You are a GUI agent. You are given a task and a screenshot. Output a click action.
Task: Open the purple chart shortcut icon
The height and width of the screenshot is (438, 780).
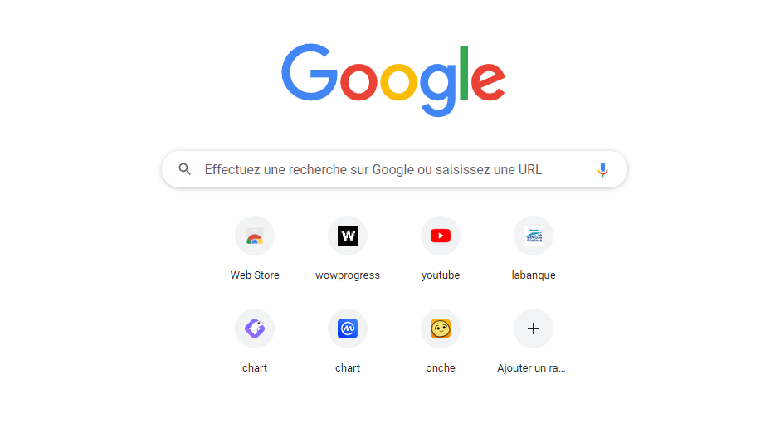tap(255, 328)
